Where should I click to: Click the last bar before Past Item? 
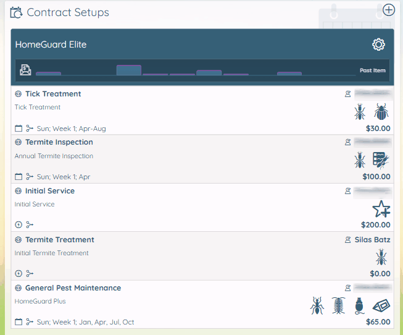(x=289, y=74)
